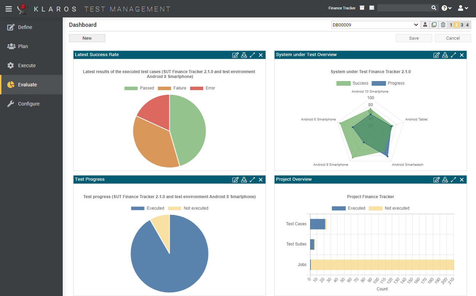The height and width of the screenshot is (296, 476).
Task: Assign dashboard owner with the user icon
Action: tap(425, 25)
